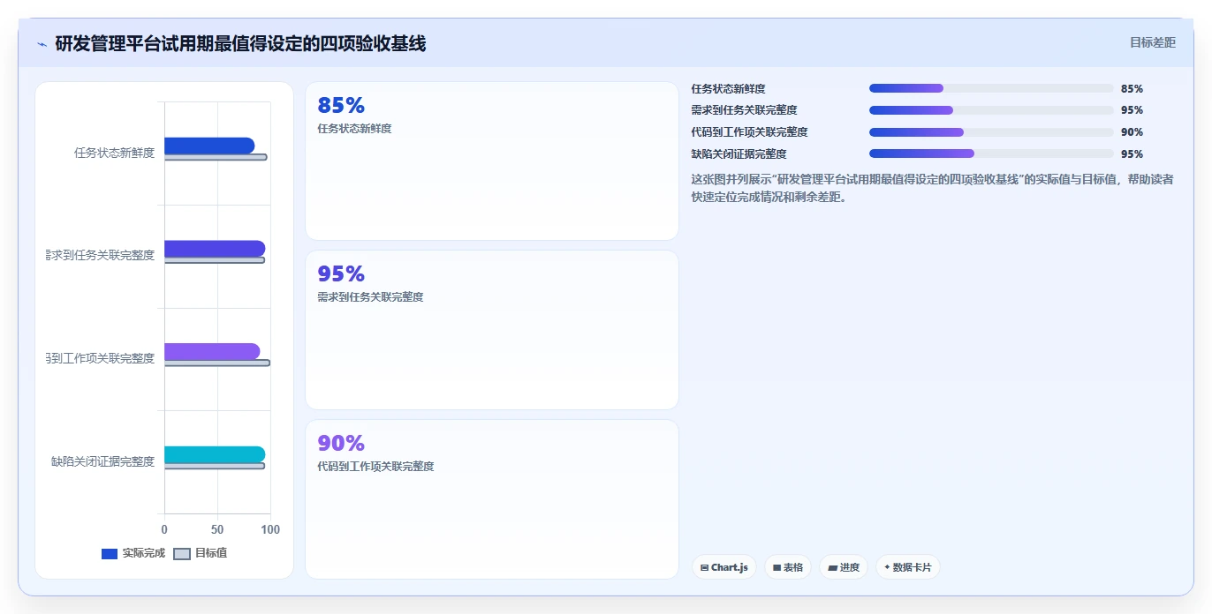
Task: Click the gray target bar under the cyan bar
Action: [215, 466]
